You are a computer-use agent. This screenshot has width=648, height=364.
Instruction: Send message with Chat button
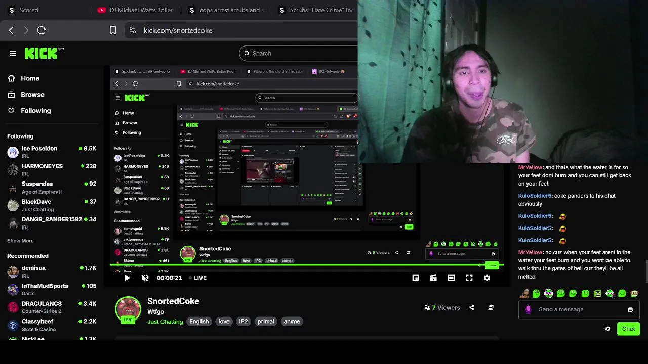pyautogui.click(x=628, y=329)
